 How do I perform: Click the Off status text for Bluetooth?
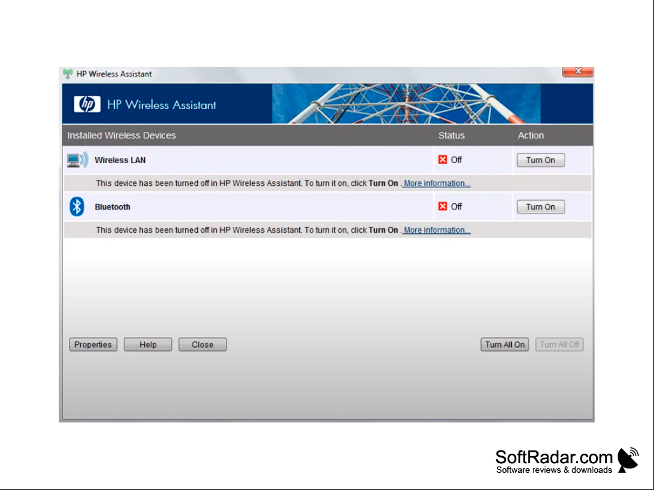click(456, 206)
